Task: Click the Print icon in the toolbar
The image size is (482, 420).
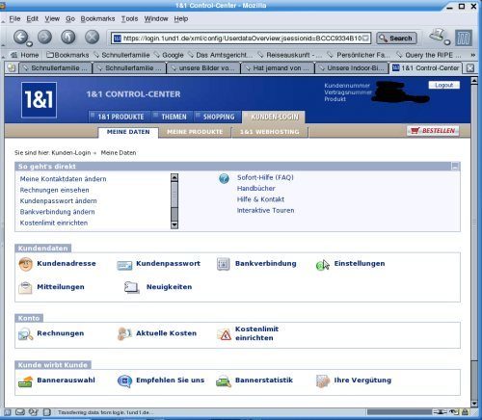Action: 438,36
